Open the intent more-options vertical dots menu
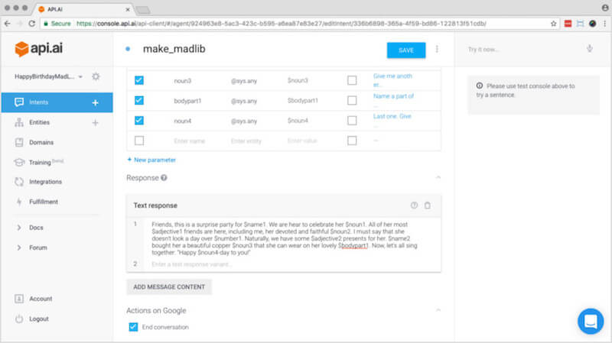612x343 pixels. click(x=437, y=49)
